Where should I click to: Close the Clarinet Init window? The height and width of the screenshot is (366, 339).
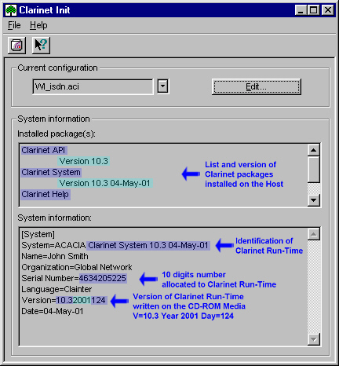[328, 10]
